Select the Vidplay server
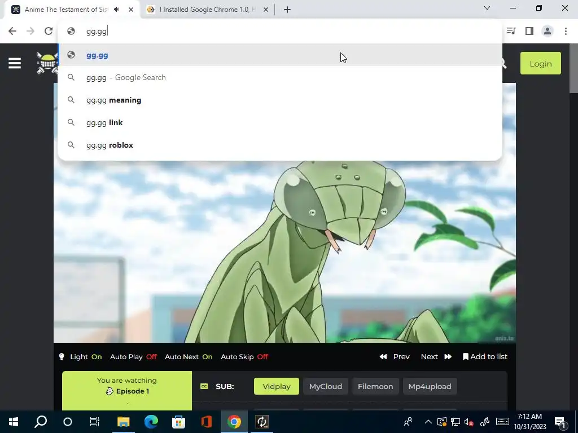578x433 pixels. (277, 386)
